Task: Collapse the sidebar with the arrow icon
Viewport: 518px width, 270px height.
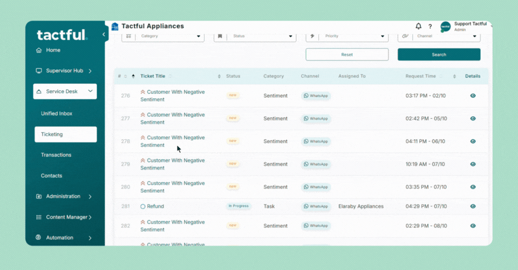Action: pyautogui.click(x=104, y=35)
